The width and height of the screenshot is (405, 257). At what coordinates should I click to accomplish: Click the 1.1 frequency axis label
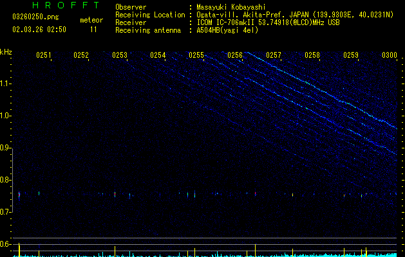5,84
